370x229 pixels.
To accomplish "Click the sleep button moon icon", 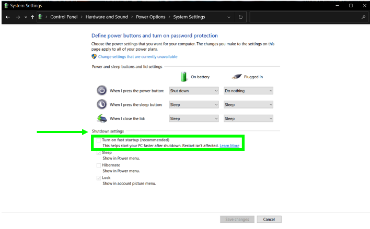I will [101, 104].
